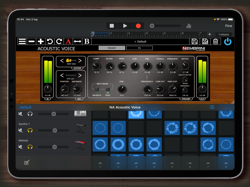Open the 1 misura length selector
Screen dimensions: 250x187
point(223,34)
